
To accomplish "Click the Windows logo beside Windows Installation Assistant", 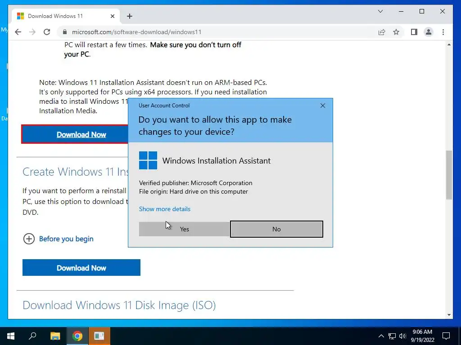I will (148, 160).
